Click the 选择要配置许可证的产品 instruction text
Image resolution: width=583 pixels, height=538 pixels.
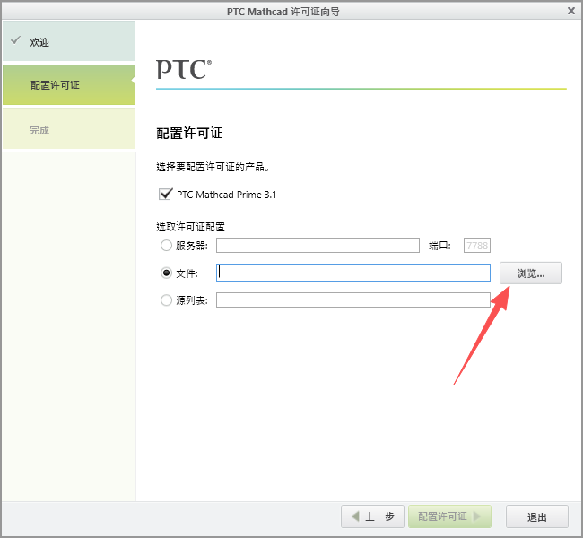(213, 167)
